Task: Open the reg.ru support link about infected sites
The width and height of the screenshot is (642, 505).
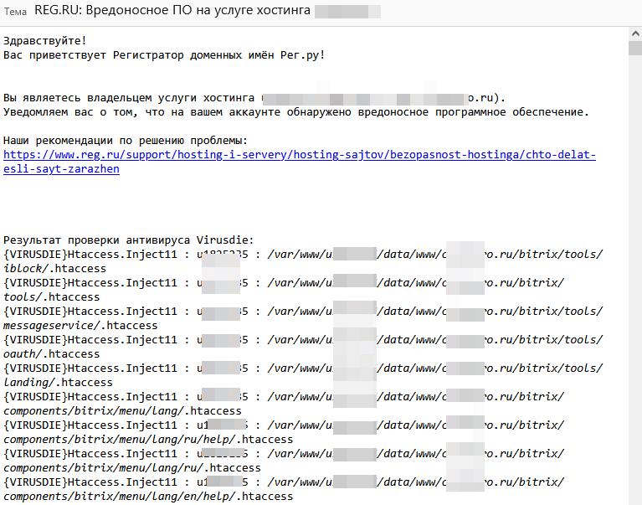Action: 300,162
